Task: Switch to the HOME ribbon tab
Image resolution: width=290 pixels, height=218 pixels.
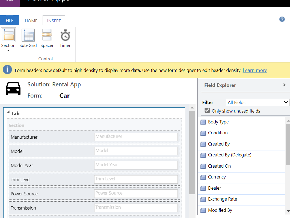Action: tap(31, 21)
